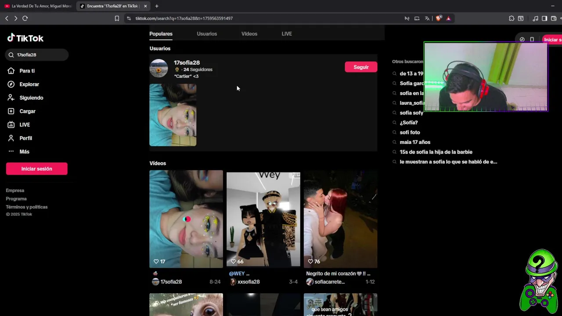Open Brave Rewards triangle icon
Screen dimensions: 562x316
(448, 18)
